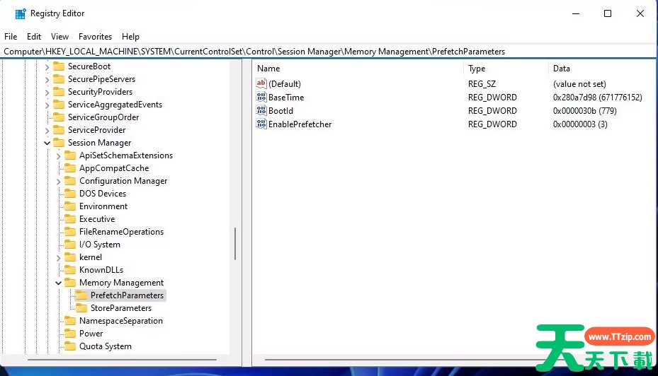The height and width of the screenshot is (376, 658).
Task: Click the Executive folder icon
Action: point(70,219)
